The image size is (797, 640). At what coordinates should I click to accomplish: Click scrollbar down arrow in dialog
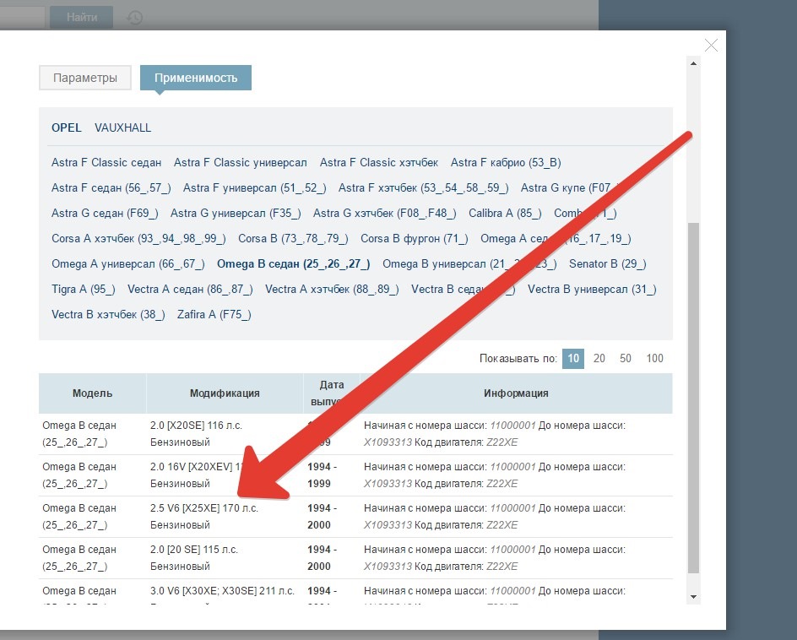pos(693,597)
